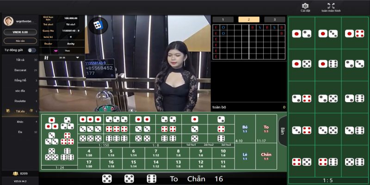Bet on triple ones dice
Image resolution: width=370 pixels, height=185 pixels.
coord(90,119)
